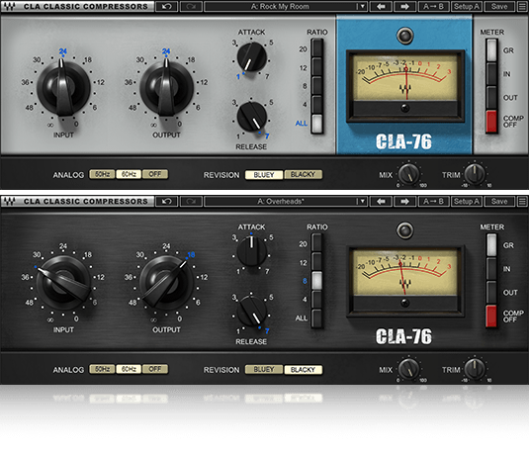This screenshot has width=529, height=454.
Task: Go to previous preset in top plugin
Action: pos(381,6)
